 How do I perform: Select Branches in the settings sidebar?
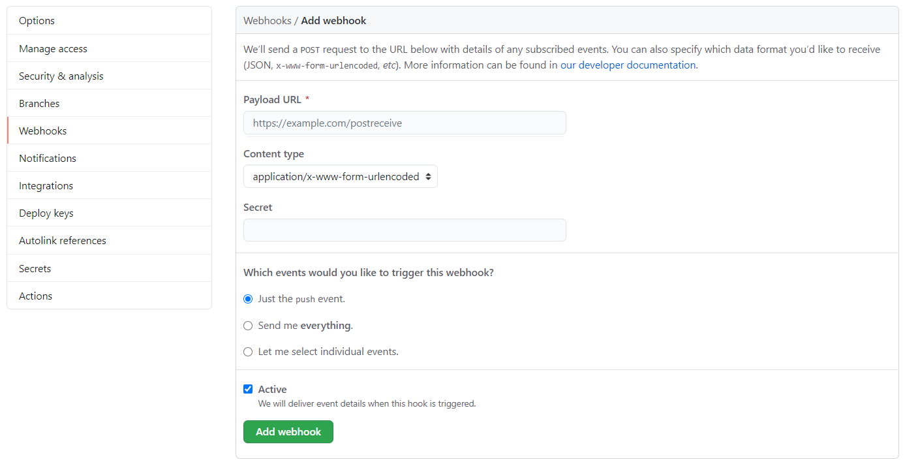109,103
